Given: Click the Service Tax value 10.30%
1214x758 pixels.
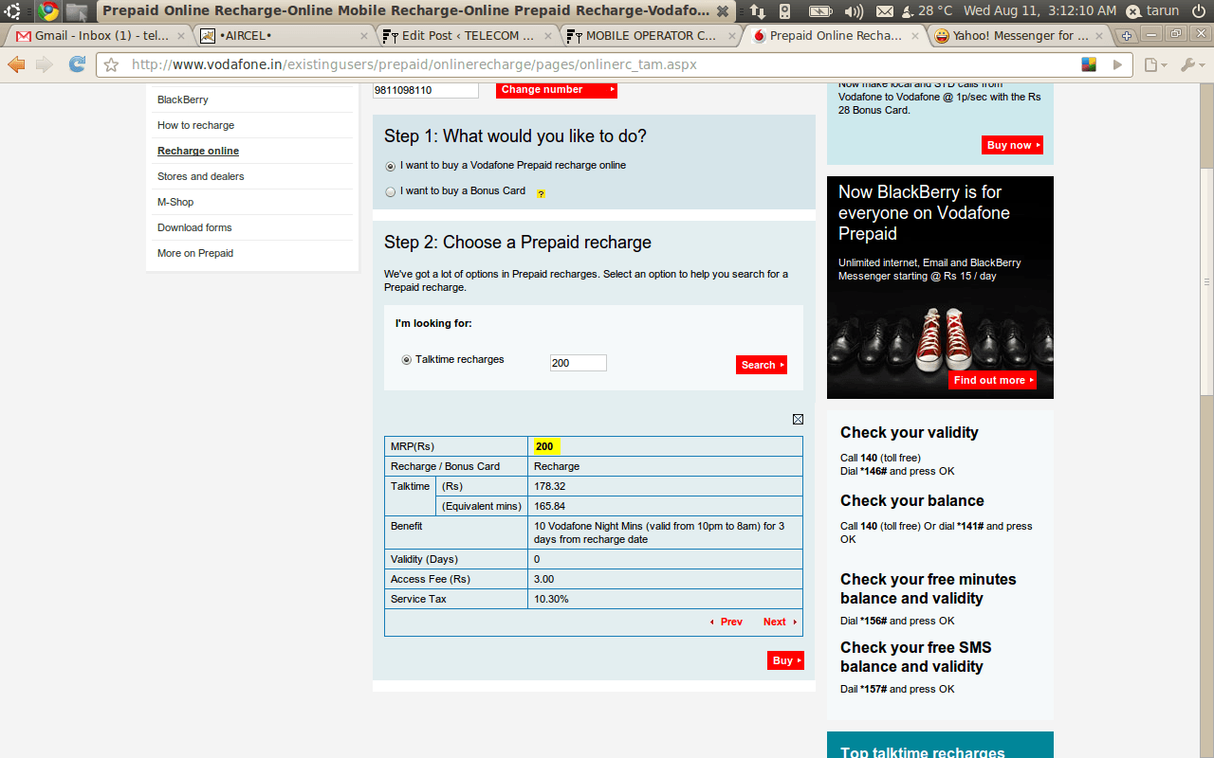Looking at the screenshot, I should point(551,599).
